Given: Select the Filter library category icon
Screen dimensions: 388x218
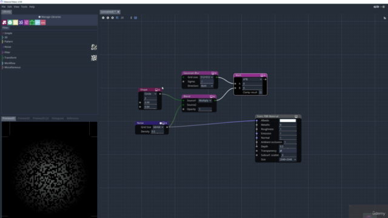Looking at the screenshot, I should [x=27, y=22].
